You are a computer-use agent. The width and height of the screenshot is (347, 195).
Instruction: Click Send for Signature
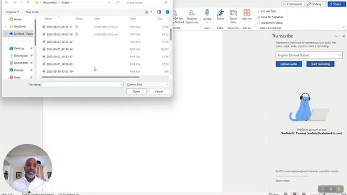click(x=270, y=17)
